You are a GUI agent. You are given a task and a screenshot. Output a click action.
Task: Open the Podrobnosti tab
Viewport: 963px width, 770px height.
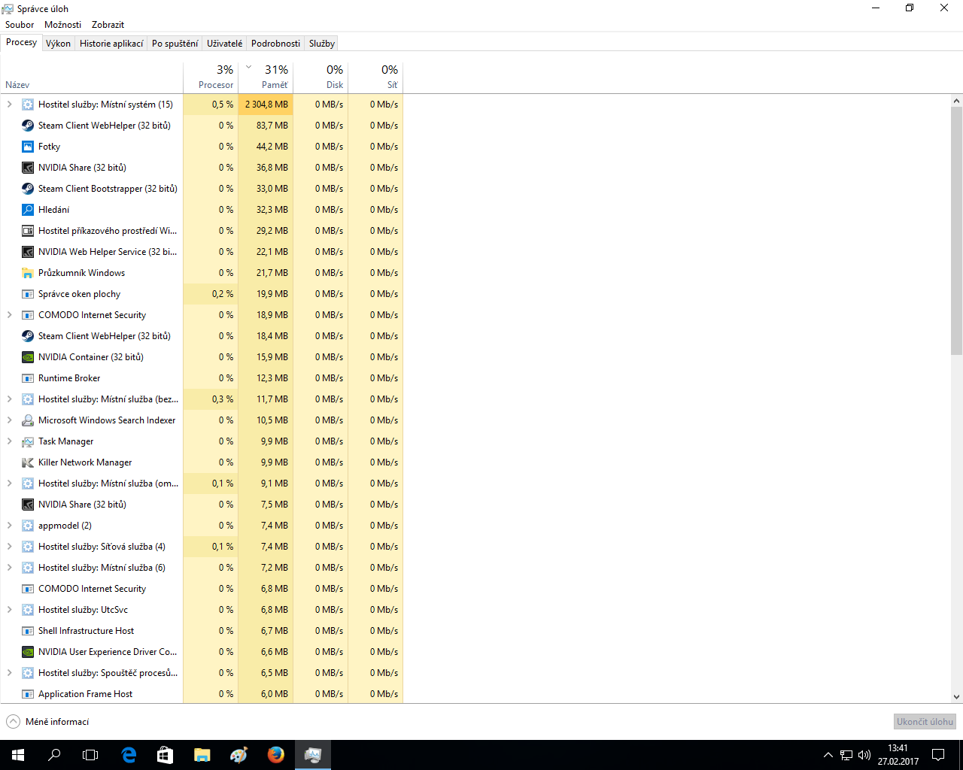click(275, 44)
